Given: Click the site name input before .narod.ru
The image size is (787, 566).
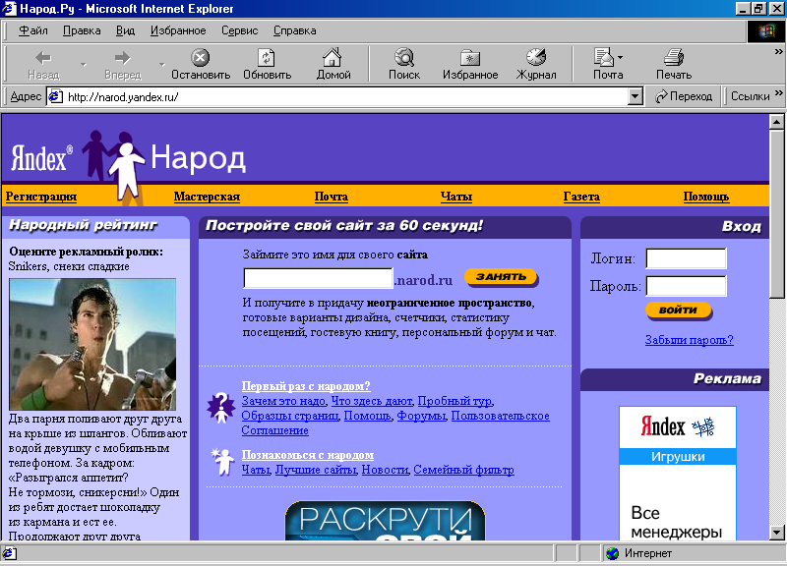Looking at the screenshot, I should click(318, 278).
